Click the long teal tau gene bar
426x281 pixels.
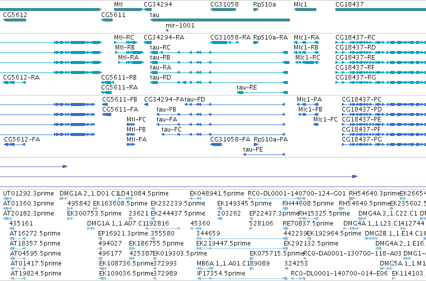click(220, 20)
